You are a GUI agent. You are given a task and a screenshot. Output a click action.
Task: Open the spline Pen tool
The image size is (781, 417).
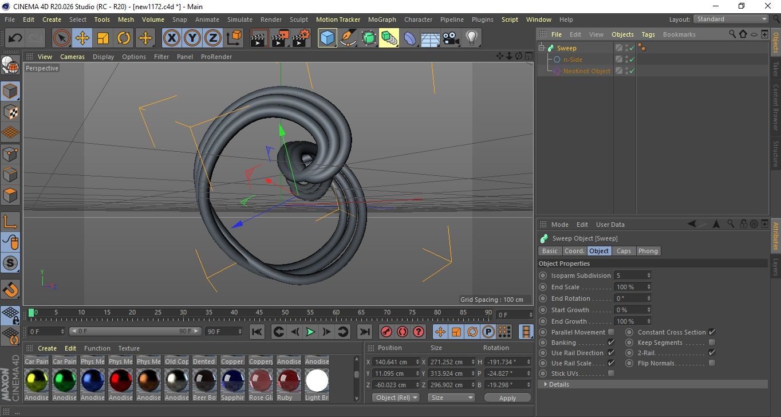348,38
